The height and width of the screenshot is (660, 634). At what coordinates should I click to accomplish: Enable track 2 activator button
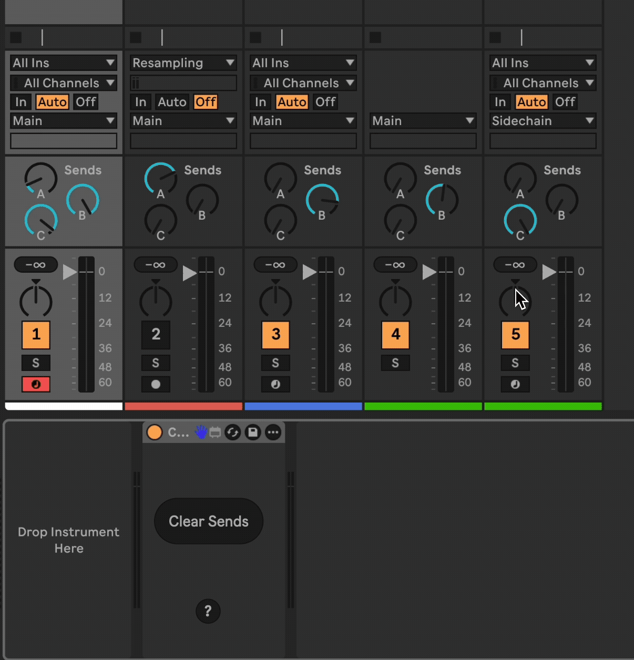point(156,335)
